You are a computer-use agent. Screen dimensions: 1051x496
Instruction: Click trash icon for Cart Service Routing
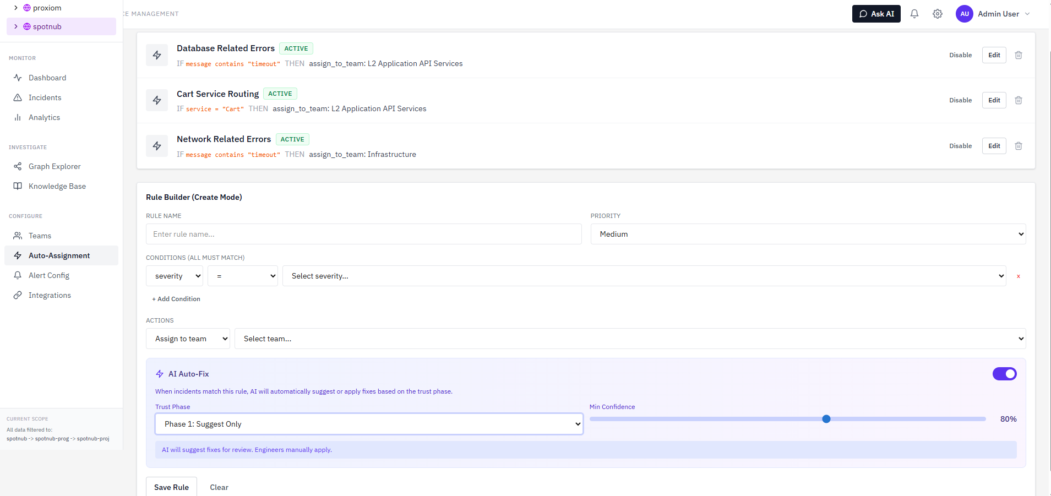[x=1019, y=100]
